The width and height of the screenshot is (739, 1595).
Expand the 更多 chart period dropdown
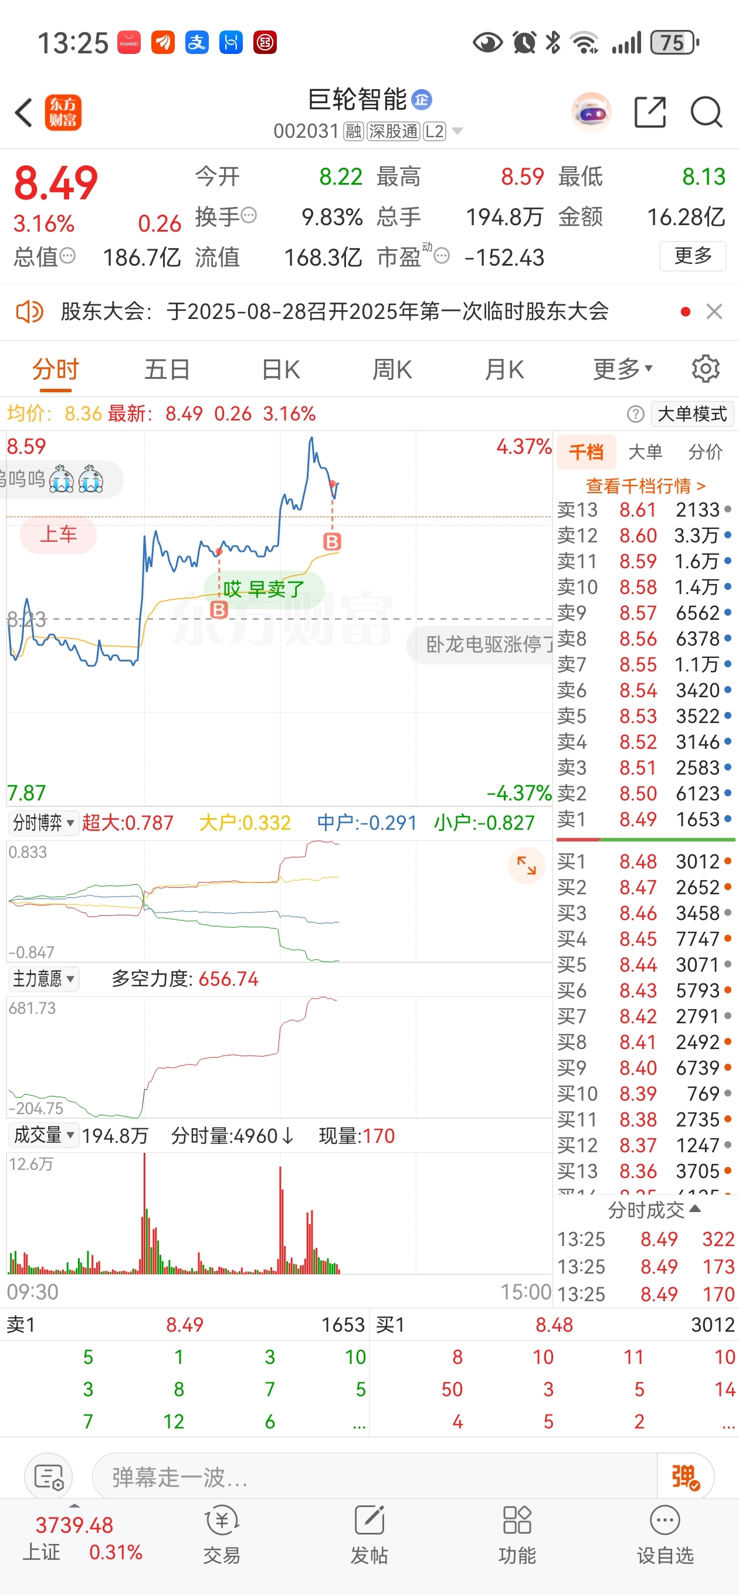click(x=622, y=369)
